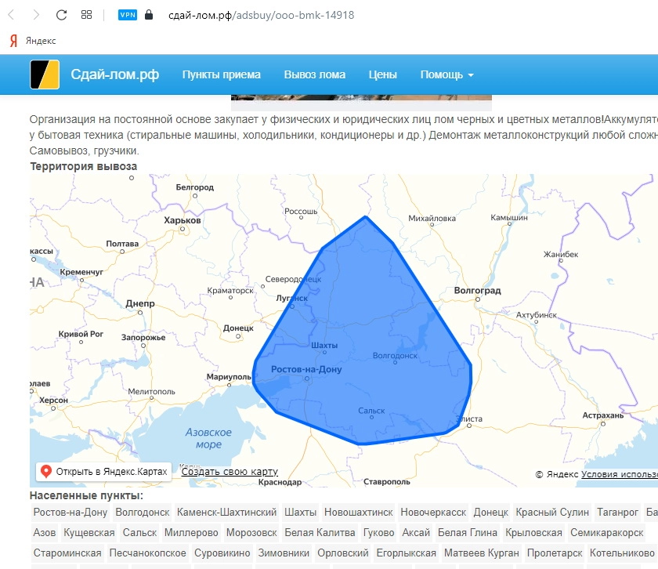Expand the Помощь dropdown menu
This screenshot has width=658, height=569.
[x=446, y=74]
